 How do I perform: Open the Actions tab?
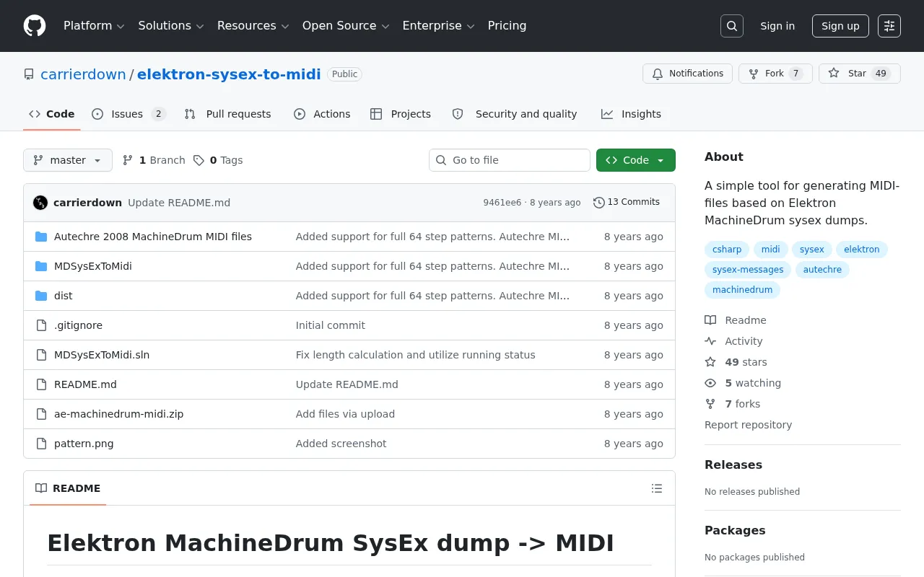[322, 114]
